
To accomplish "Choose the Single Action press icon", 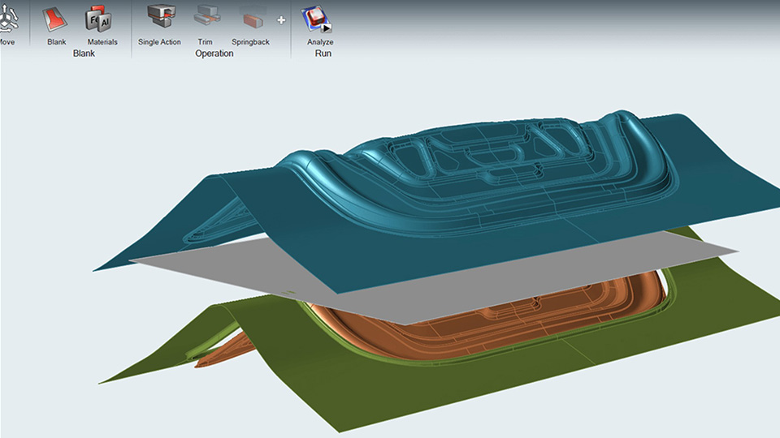I will pos(159,17).
